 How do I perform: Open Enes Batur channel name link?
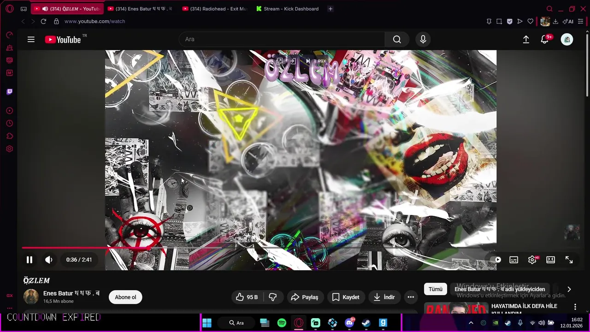(x=71, y=293)
